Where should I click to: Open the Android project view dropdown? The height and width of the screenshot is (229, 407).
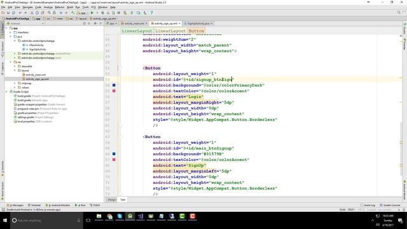(25, 24)
